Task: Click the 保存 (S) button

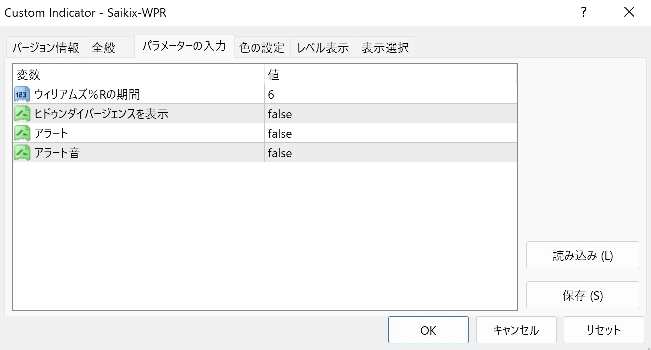Action: [582, 294]
